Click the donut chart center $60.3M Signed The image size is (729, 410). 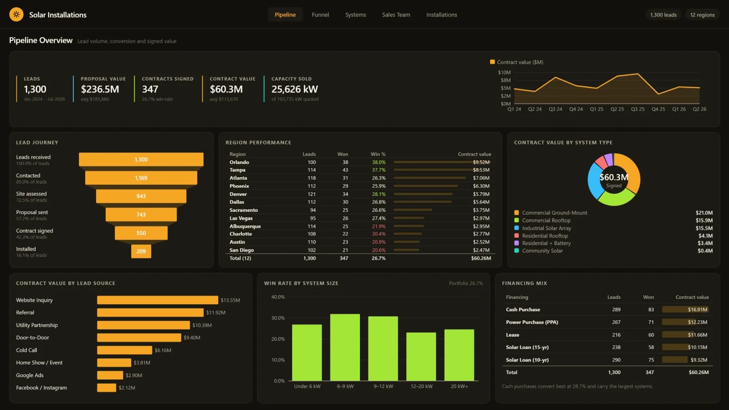(x=614, y=179)
